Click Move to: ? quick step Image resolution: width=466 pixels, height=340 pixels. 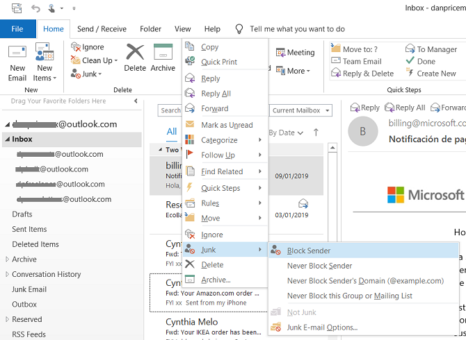coord(354,49)
